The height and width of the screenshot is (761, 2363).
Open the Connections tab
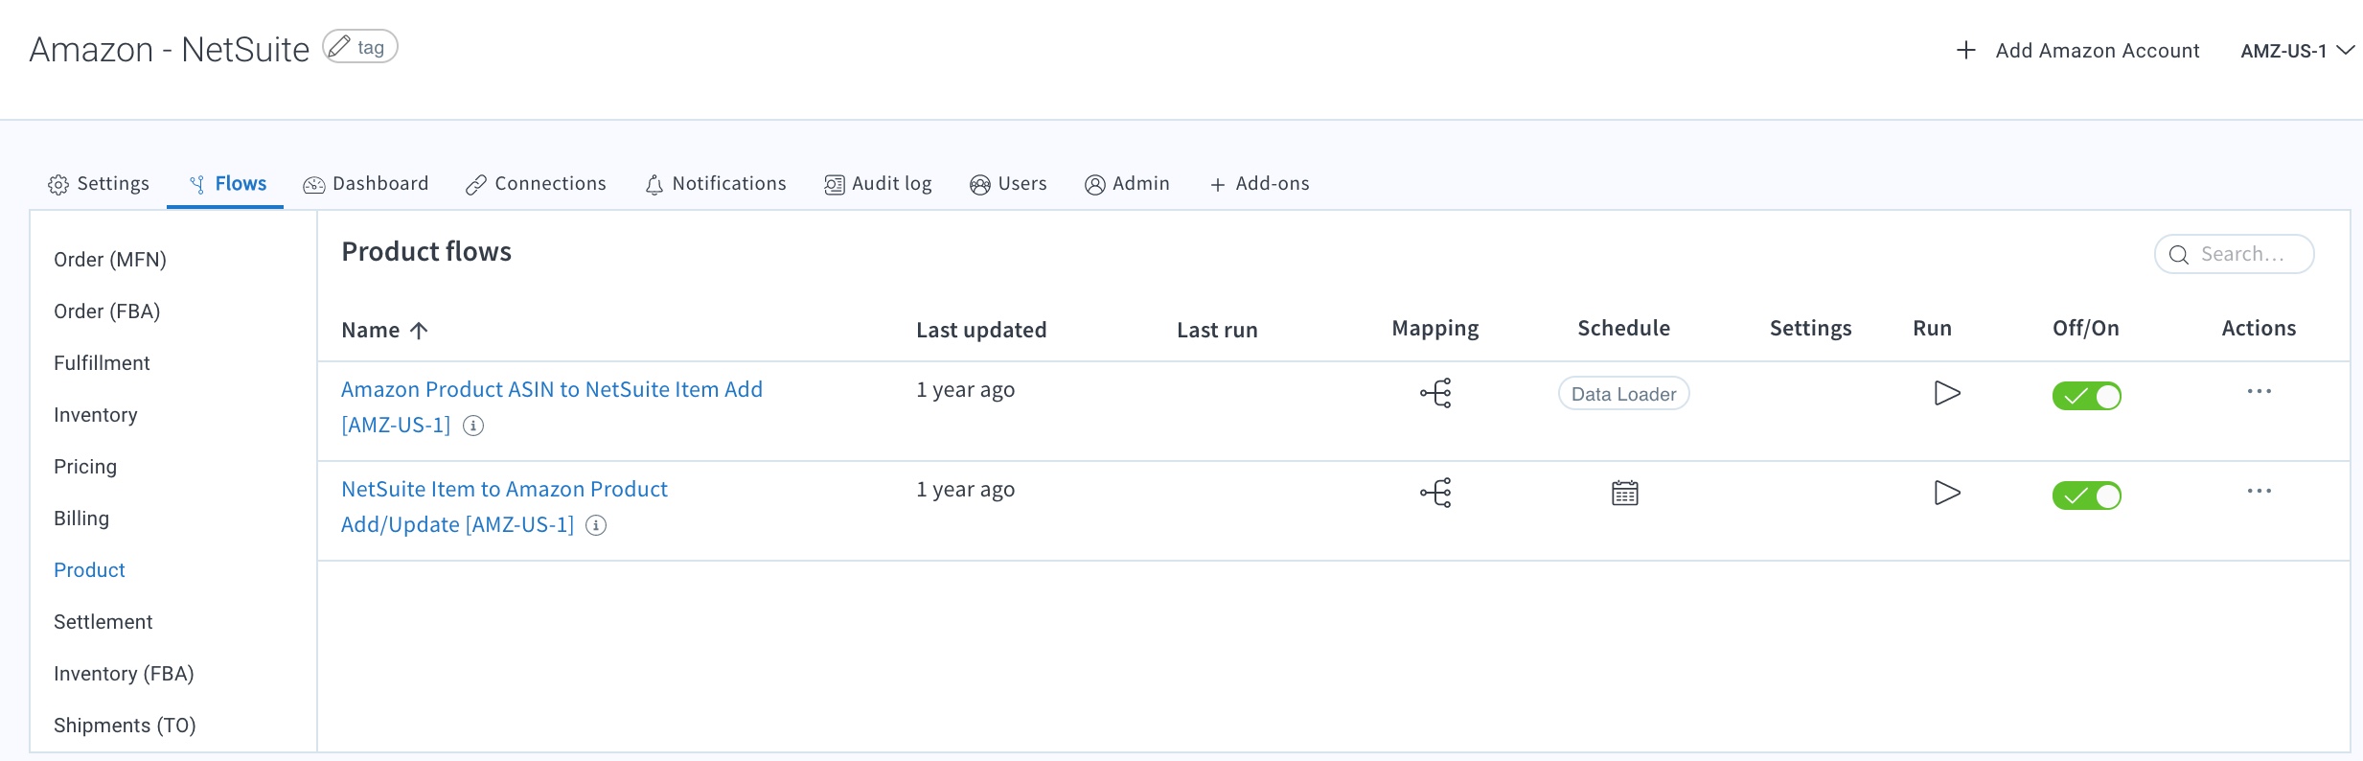click(536, 184)
